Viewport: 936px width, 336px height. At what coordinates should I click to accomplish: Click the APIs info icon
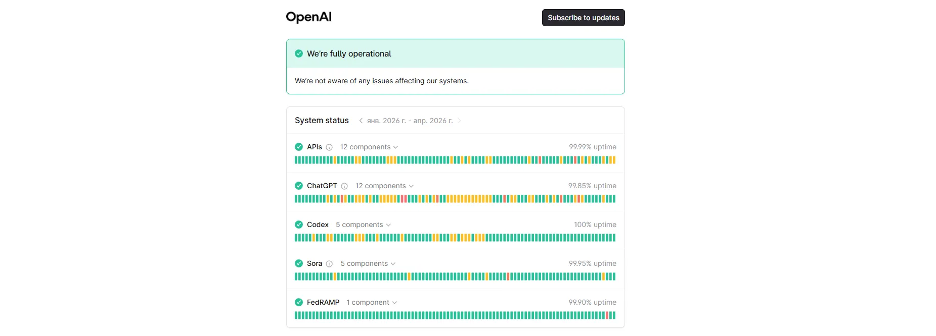tap(329, 147)
